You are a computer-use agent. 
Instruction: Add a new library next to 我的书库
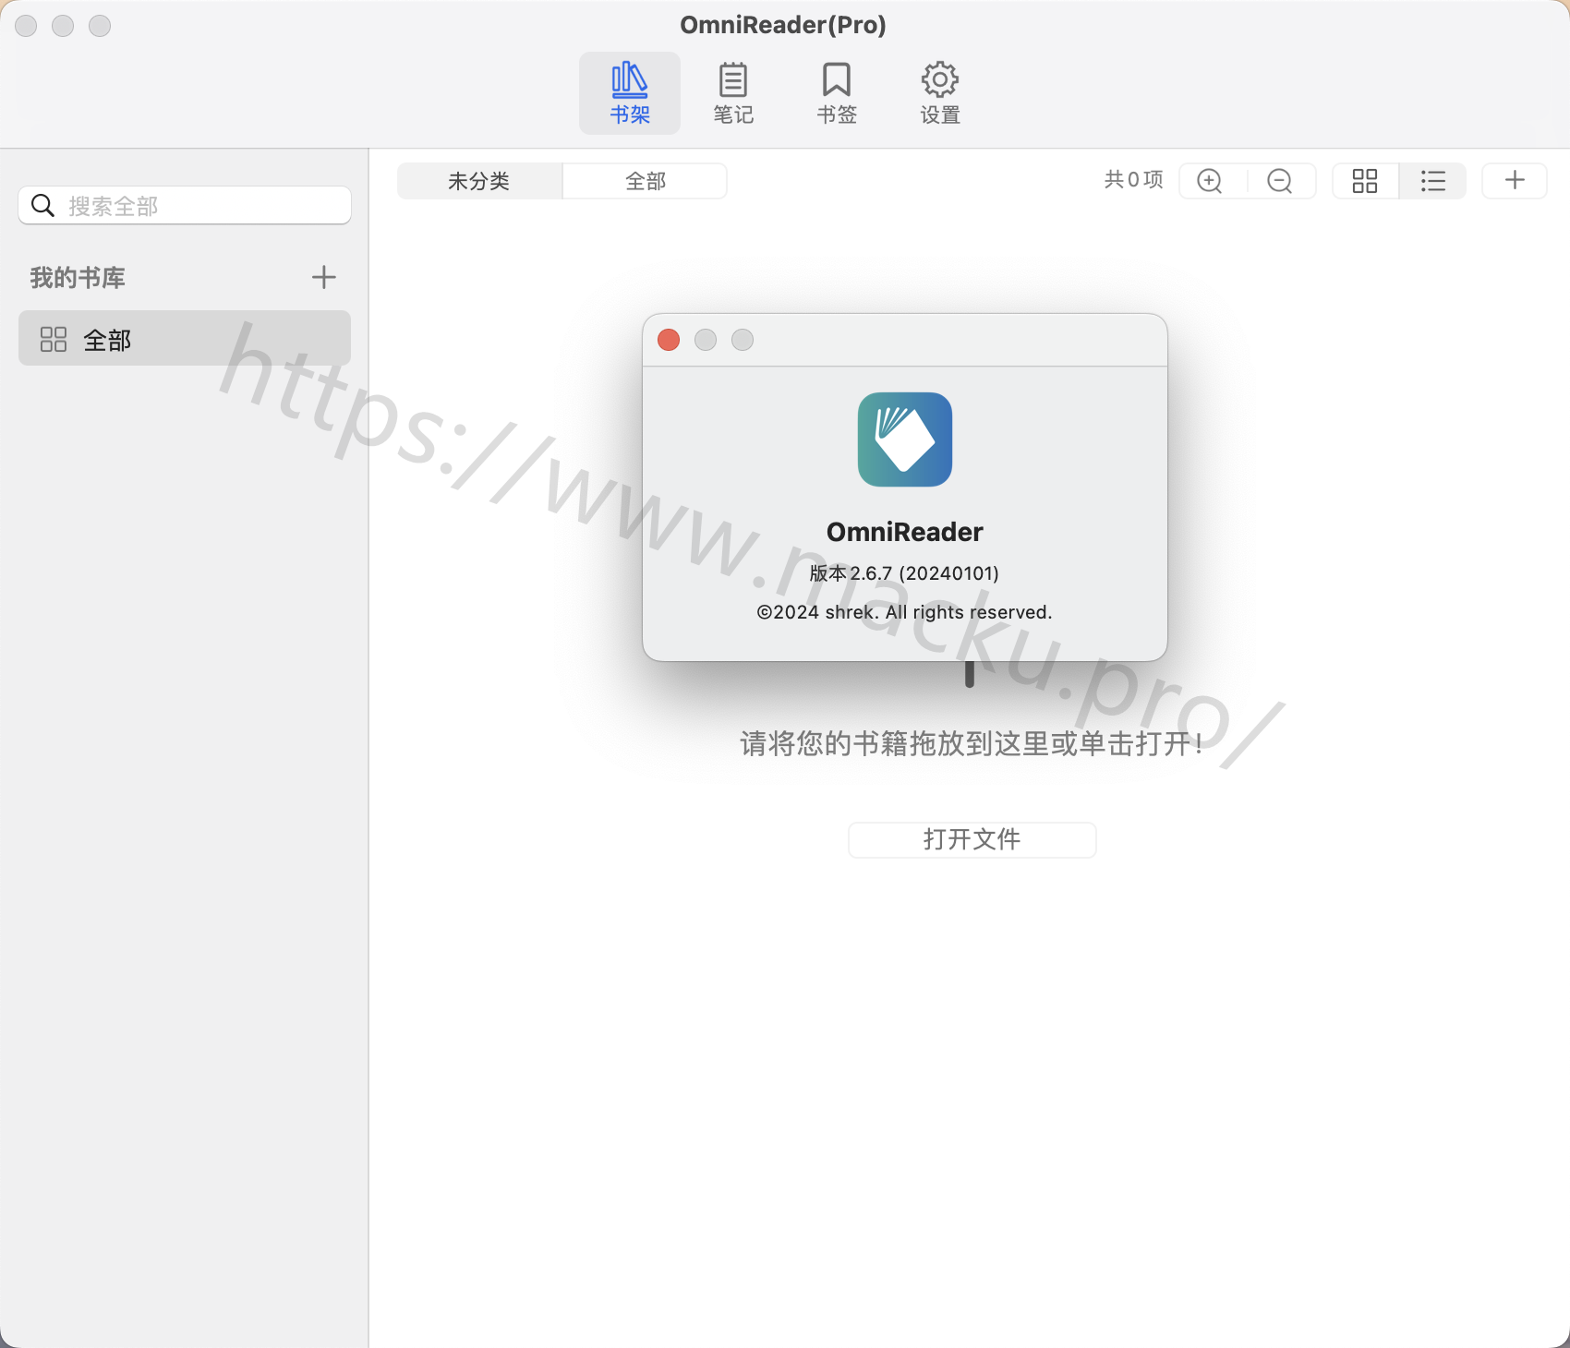click(x=324, y=277)
